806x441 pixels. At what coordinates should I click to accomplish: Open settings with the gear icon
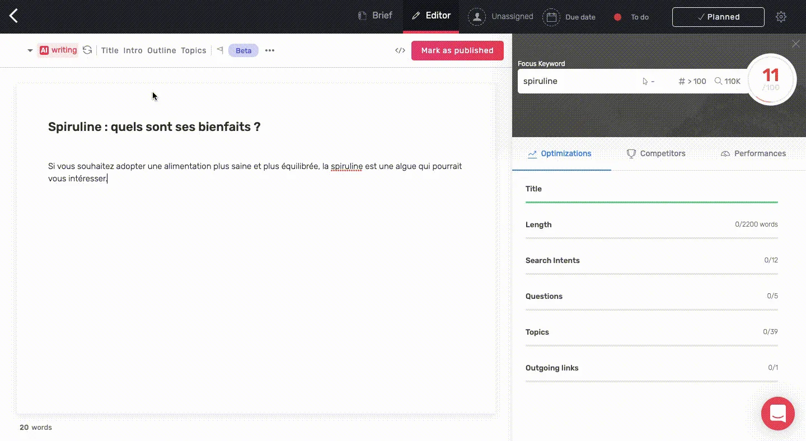tap(781, 17)
